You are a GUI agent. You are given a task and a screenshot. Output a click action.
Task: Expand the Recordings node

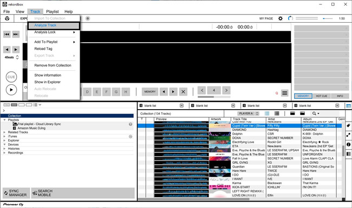4,153
